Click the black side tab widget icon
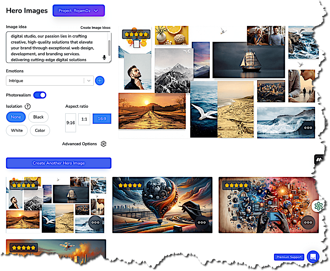The height and width of the screenshot is (271, 330). (x=319, y=159)
